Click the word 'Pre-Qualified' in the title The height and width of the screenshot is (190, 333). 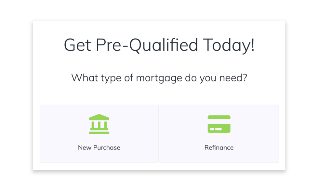[147, 45]
